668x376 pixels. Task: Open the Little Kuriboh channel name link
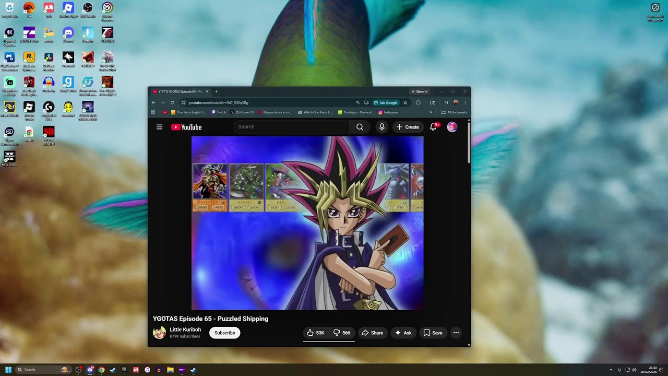click(185, 330)
